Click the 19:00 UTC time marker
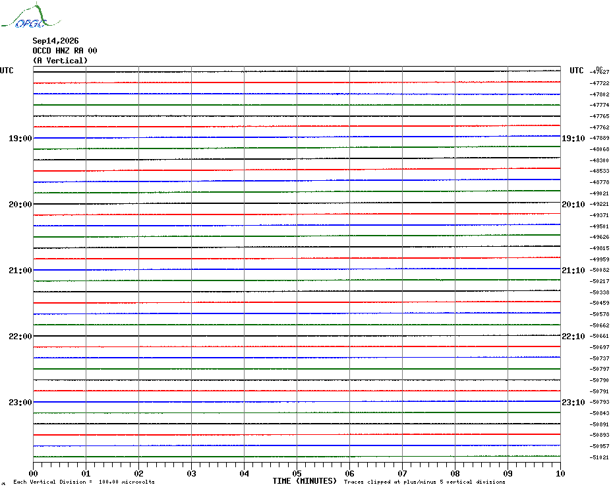Screen dimensions: 613x491 [20, 138]
